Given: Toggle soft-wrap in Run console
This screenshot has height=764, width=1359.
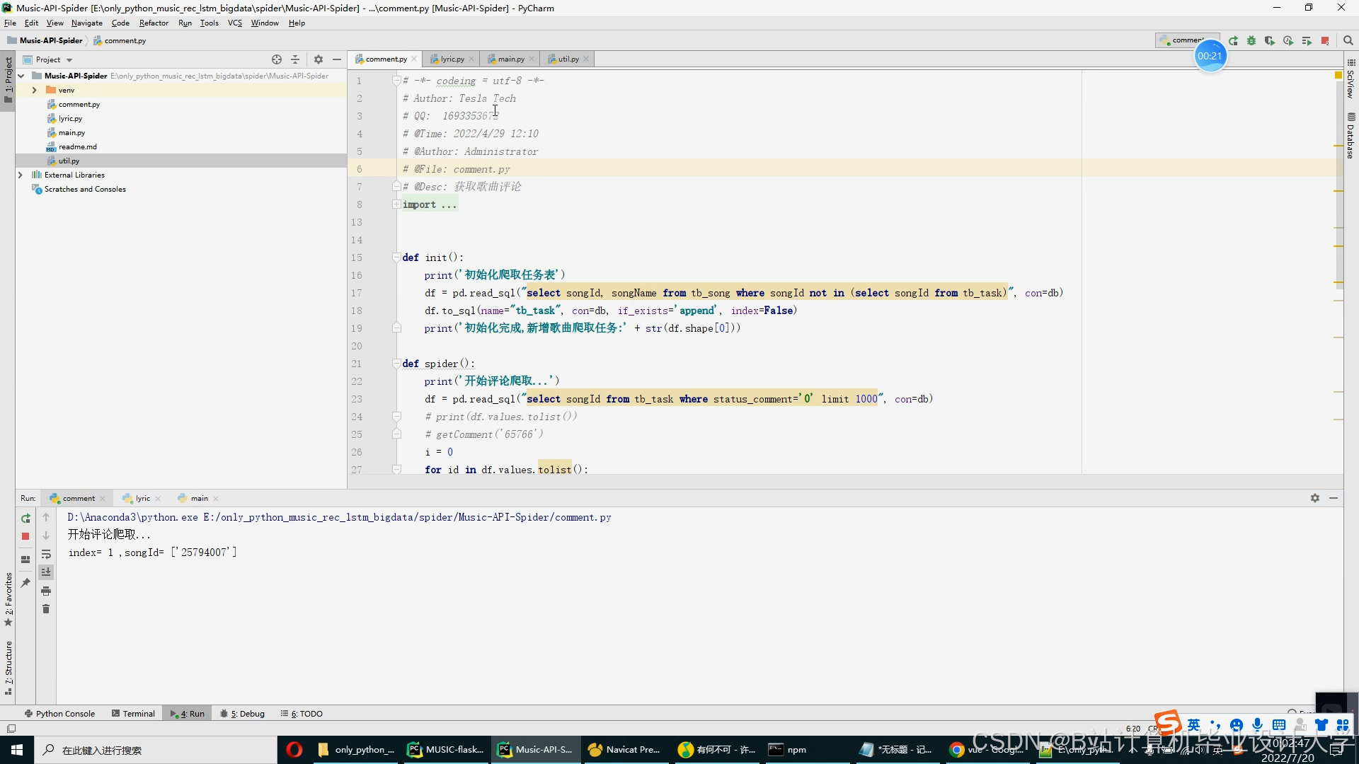Looking at the screenshot, I should (x=46, y=554).
